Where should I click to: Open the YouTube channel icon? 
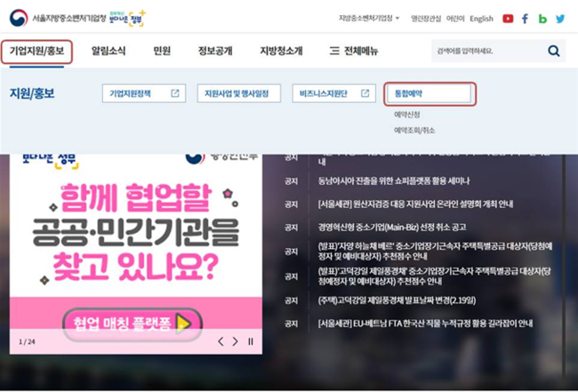tap(508, 19)
